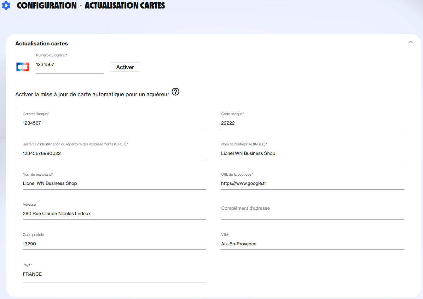The image size is (423, 299).
Task: Click the automatic card update description text
Action: pos(92,94)
